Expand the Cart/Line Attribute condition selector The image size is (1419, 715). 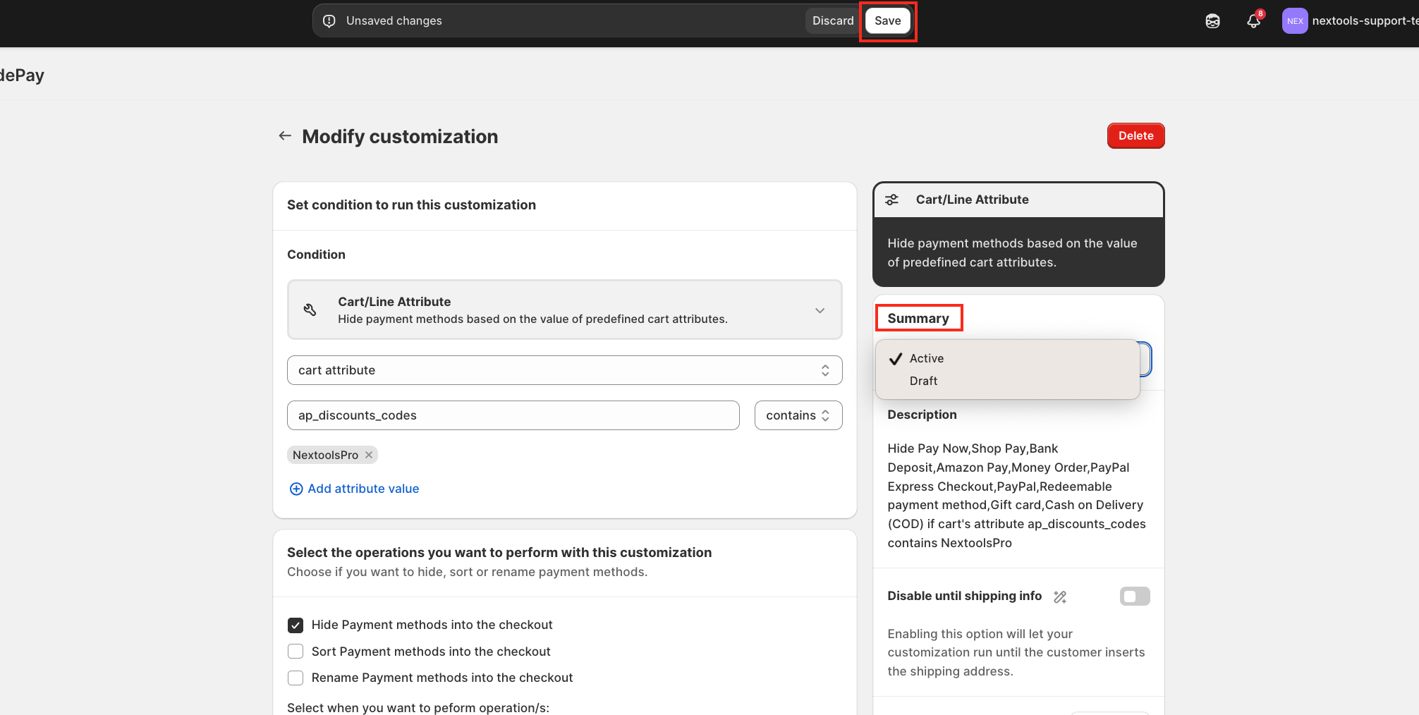tap(820, 310)
